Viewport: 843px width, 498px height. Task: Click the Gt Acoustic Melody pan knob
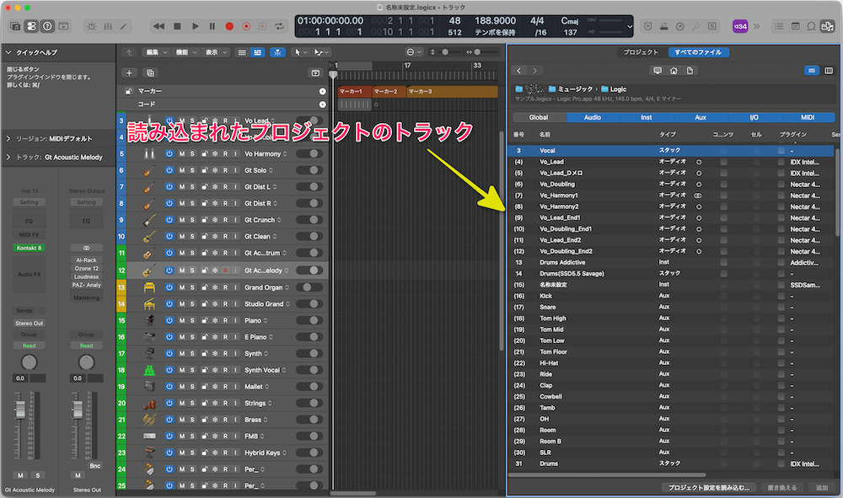click(x=29, y=362)
